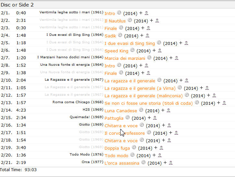This screenshot has height=177, width=235.
Task: Expand plus on La ragazza e il generale (malinconia)
Action: coord(208,95)
